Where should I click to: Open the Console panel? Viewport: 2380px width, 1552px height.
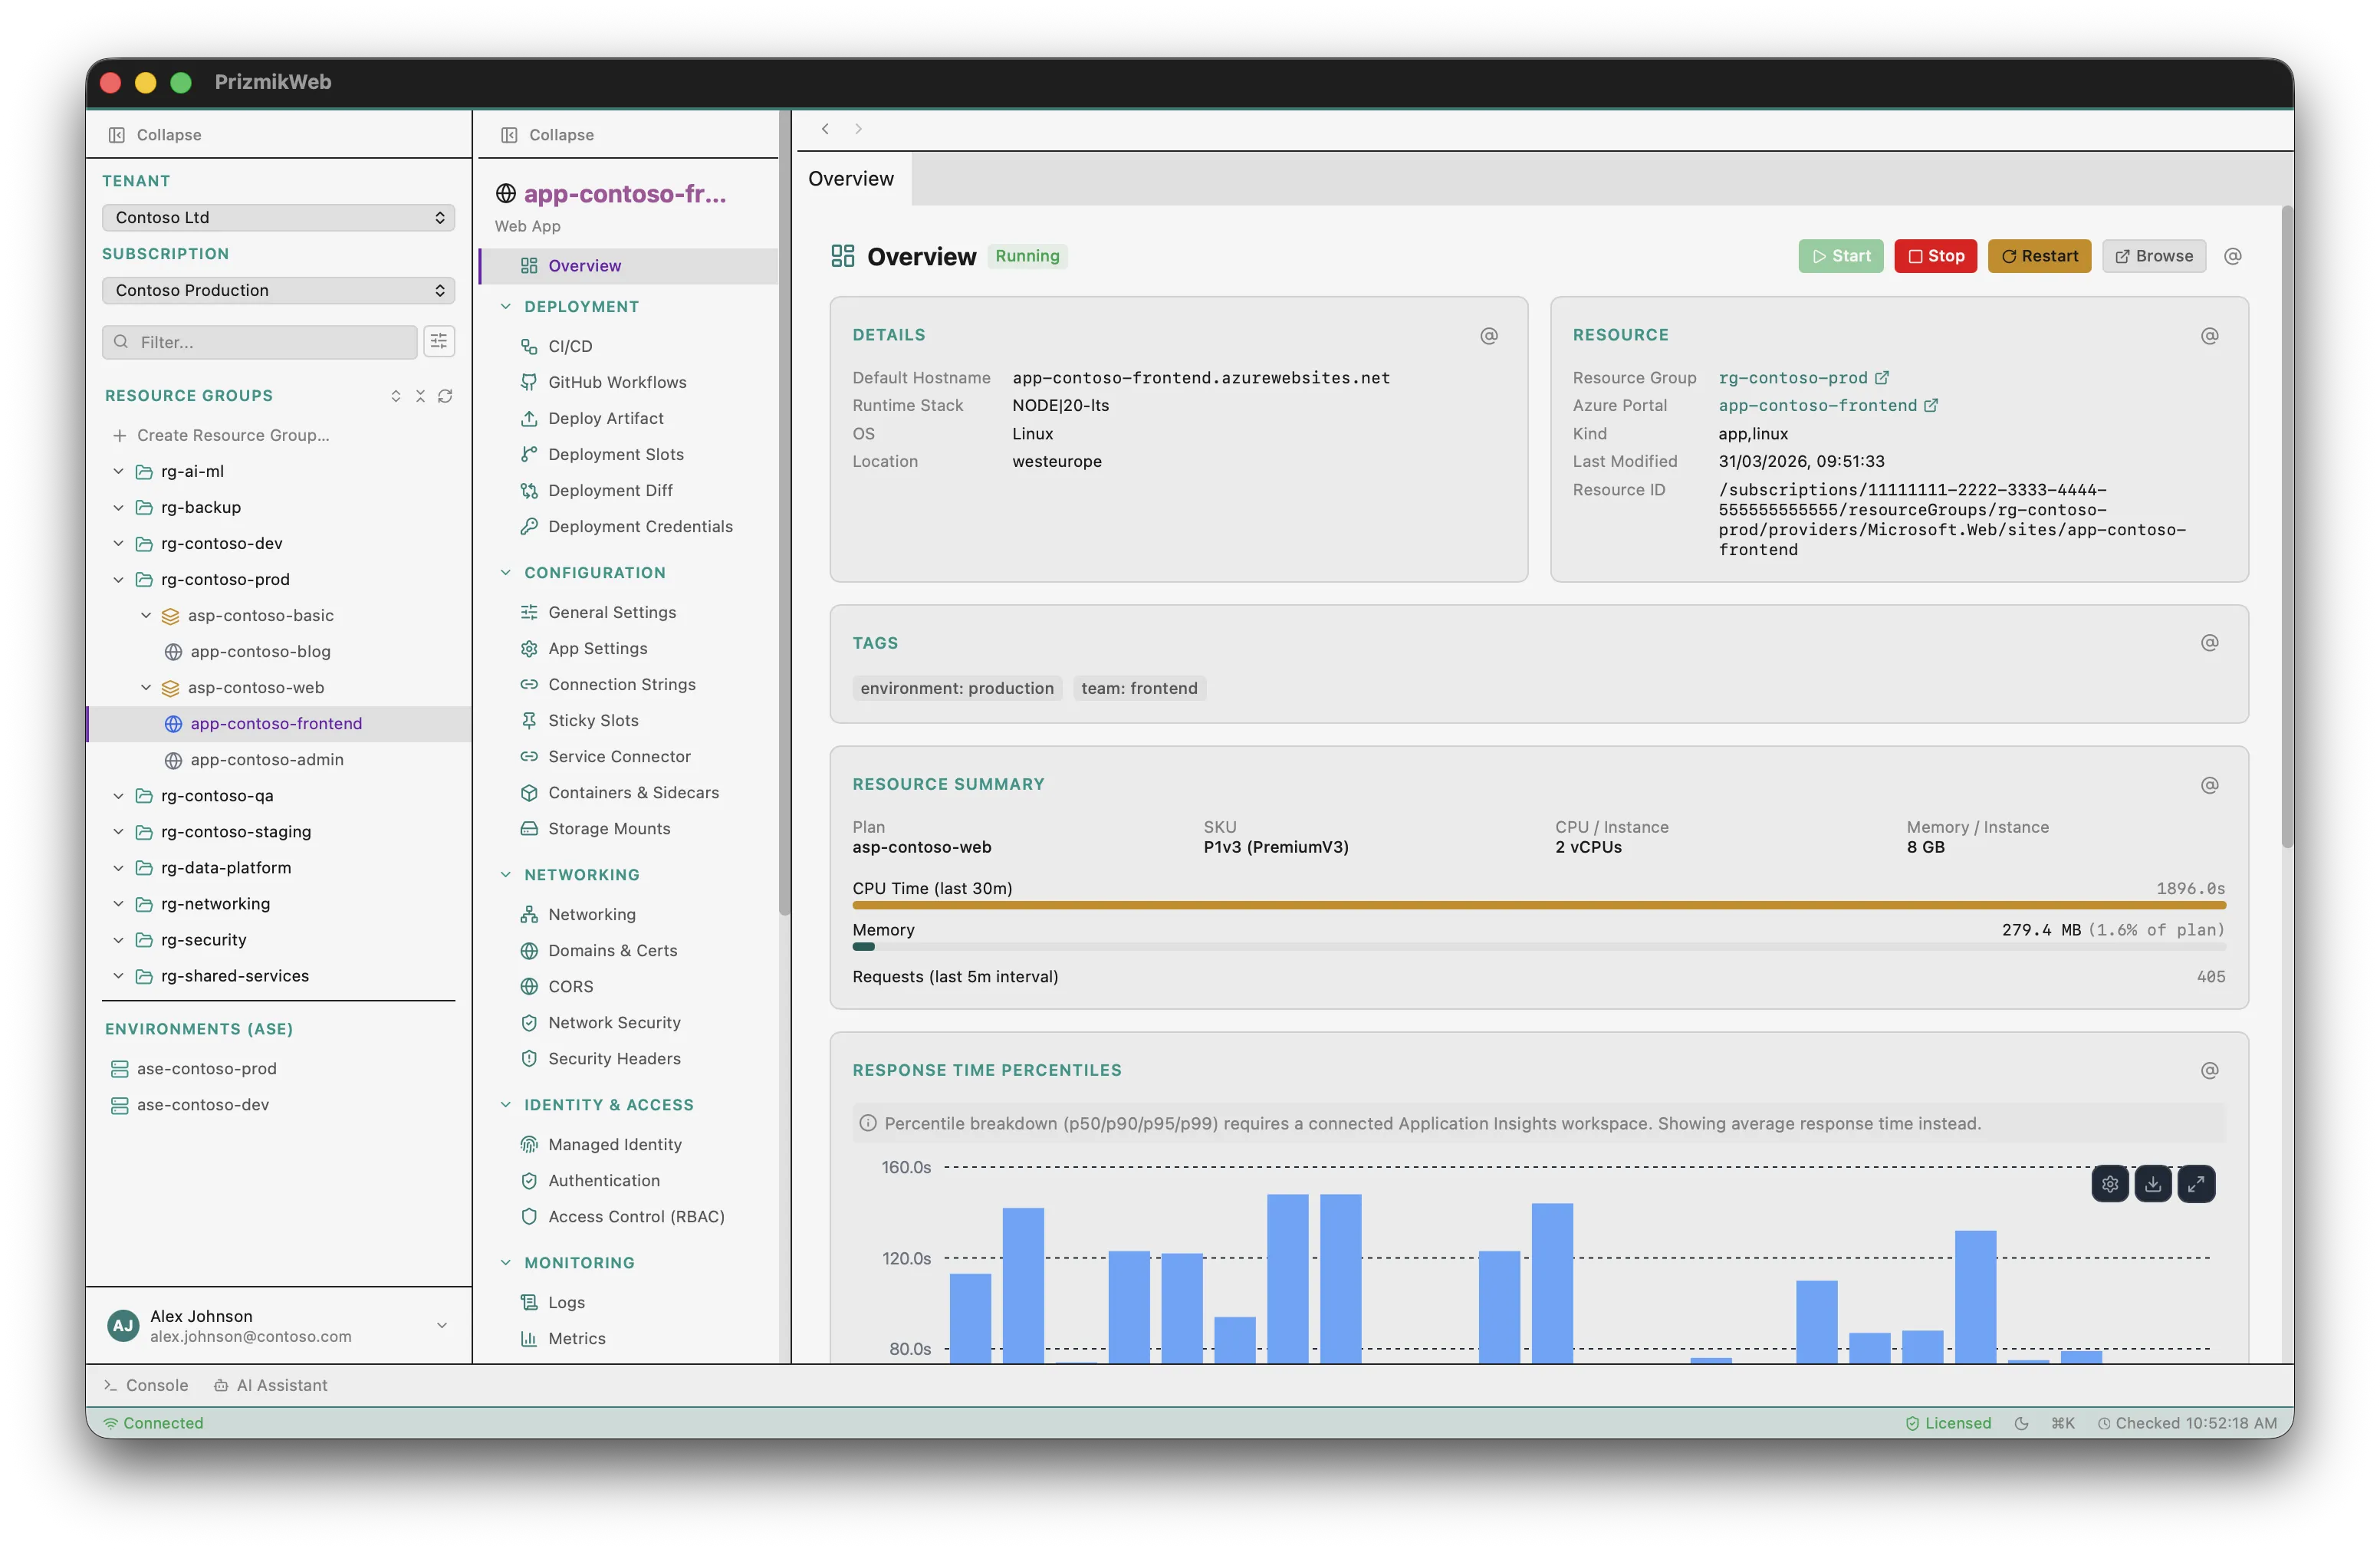pos(146,1385)
